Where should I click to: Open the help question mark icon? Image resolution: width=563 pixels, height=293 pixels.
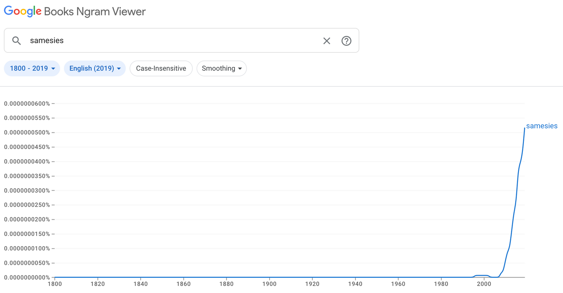tap(346, 41)
